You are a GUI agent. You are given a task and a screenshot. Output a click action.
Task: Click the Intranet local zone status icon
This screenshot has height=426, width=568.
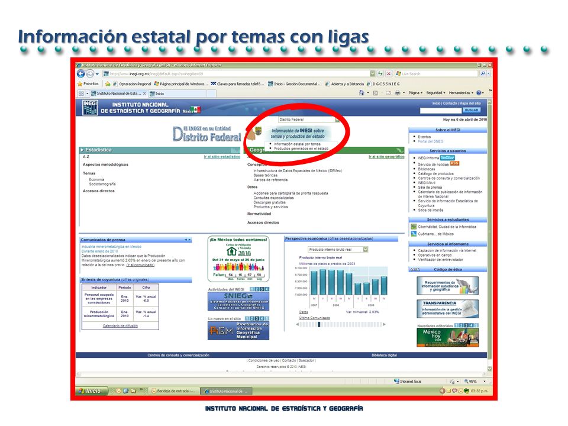click(x=396, y=381)
